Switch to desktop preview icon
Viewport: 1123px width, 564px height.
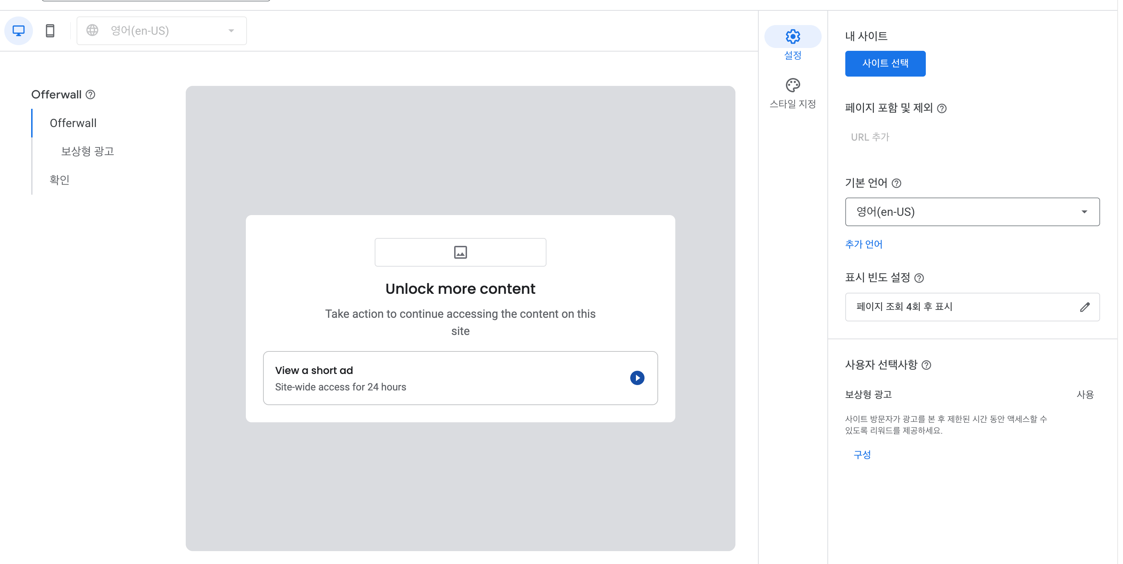(x=18, y=30)
